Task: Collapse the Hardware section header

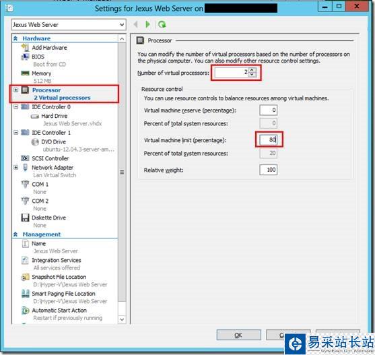Action: pyautogui.click(x=15, y=38)
